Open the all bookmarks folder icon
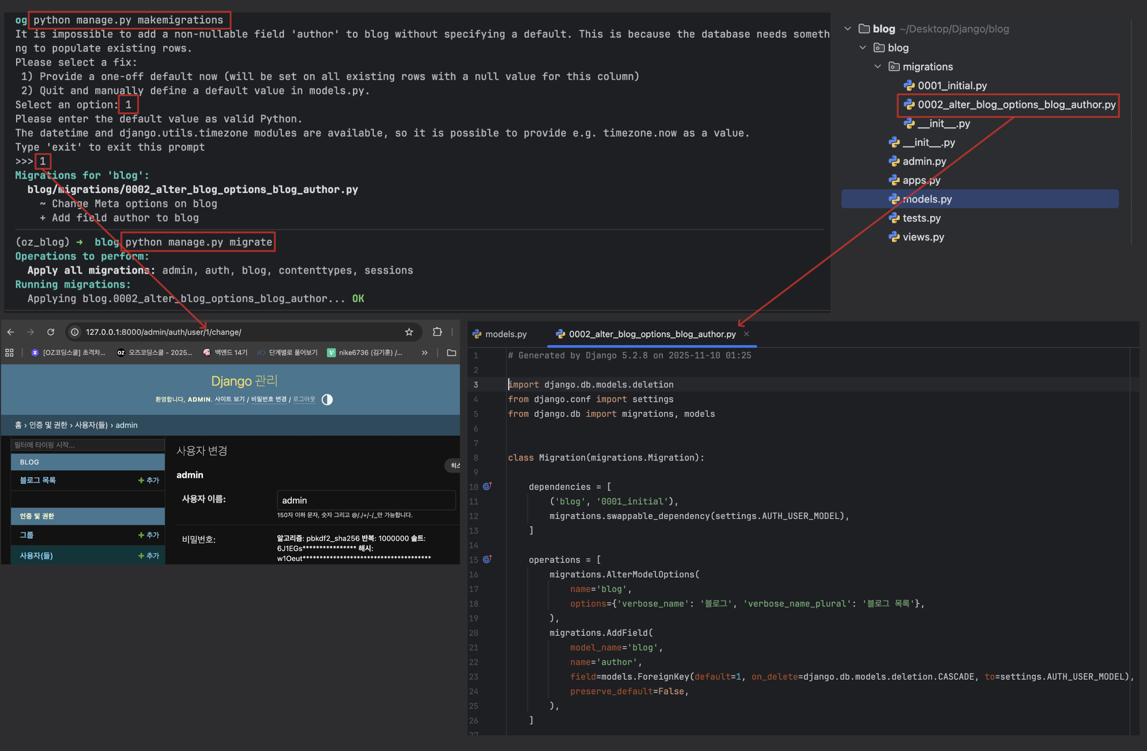Image resolution: width=1147 pixels, height=751 pixels. point(451,353)
